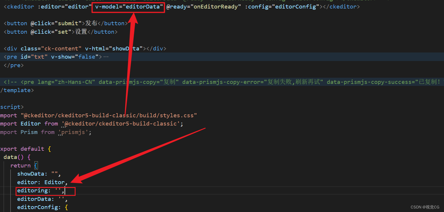444x212 pixels.
Task: Click the editorData: '' property line
Action: click(42, 199)
